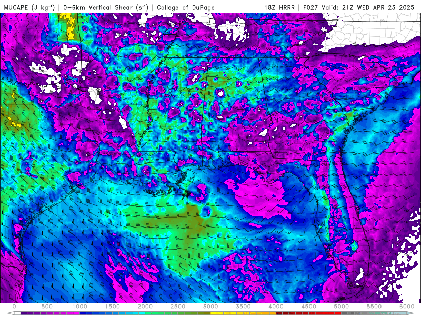The width and height of the screenshot is (421, 316).
Task: Click the left end arrow of the color bar
Action: (11, 313)
